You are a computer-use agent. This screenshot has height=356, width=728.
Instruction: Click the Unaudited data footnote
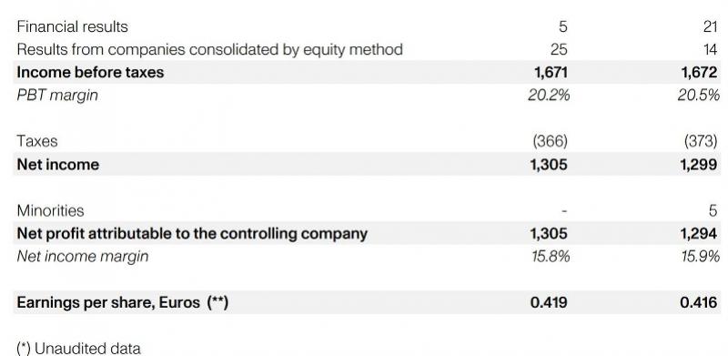(78, 349)
